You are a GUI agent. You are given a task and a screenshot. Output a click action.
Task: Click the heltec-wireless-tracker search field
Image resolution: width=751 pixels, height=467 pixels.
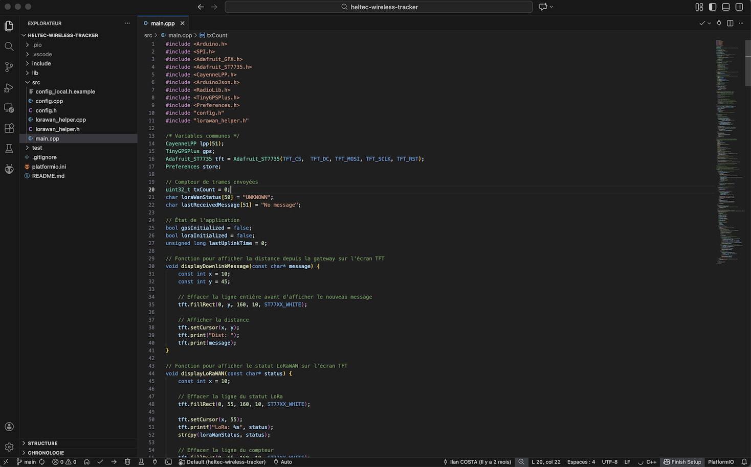point(379,7)
